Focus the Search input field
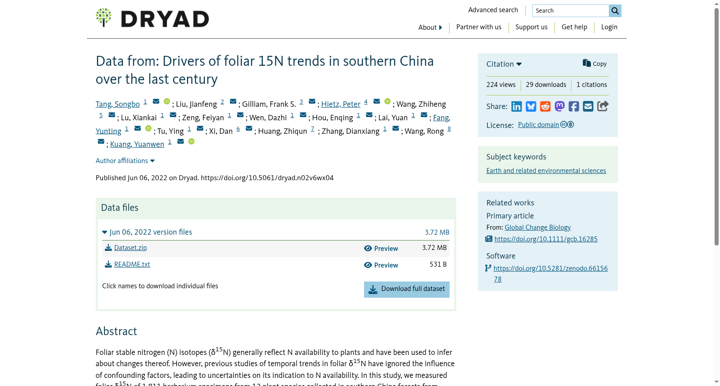720x386 pixels. 571,11
